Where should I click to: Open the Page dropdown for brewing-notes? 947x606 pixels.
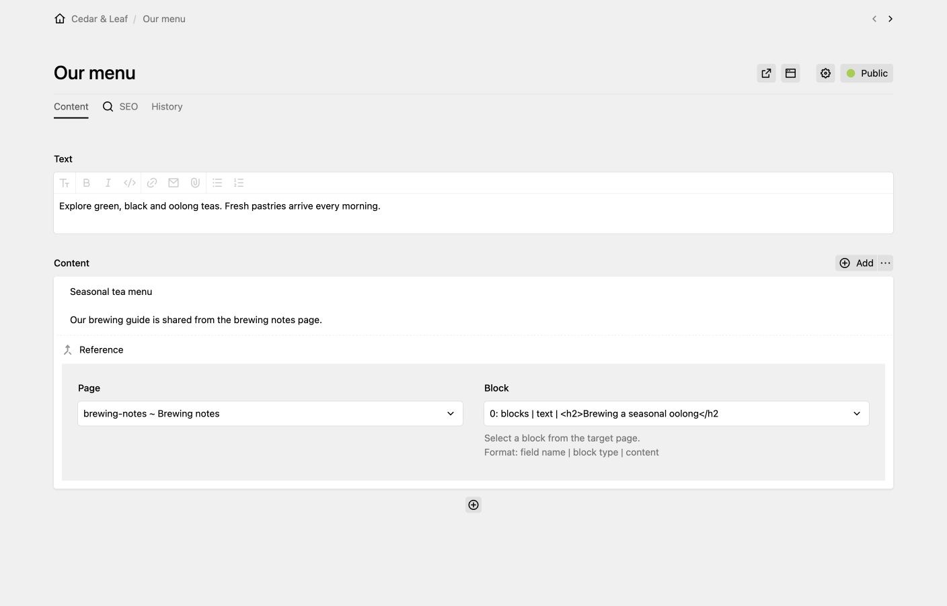(270, 414)
